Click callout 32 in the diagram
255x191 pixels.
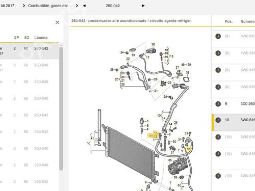(x=187, y=72)
